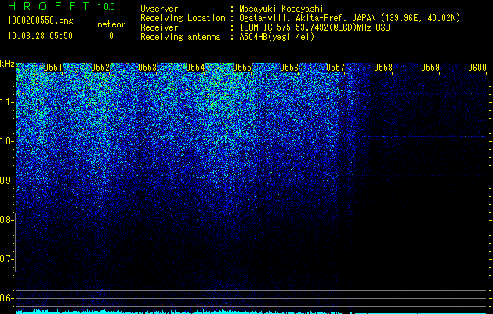Click the date stamp 10.08.28 05:50
The height and width of the screenshot is (314, 493).
click(40, 36)
